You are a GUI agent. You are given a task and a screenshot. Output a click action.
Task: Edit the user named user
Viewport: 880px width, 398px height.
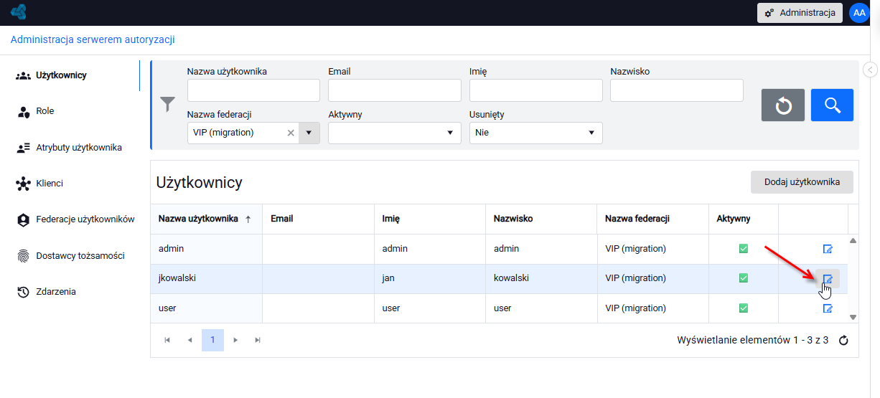click(x=828, y=308)
